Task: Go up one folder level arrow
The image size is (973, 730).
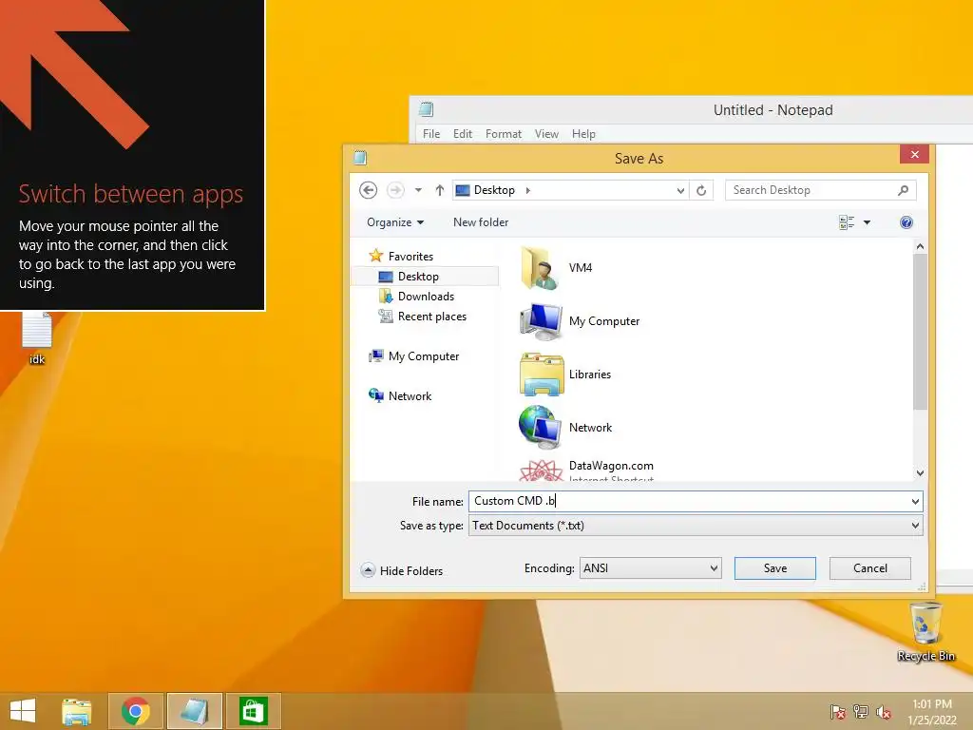Action: (x=439, y=190)
